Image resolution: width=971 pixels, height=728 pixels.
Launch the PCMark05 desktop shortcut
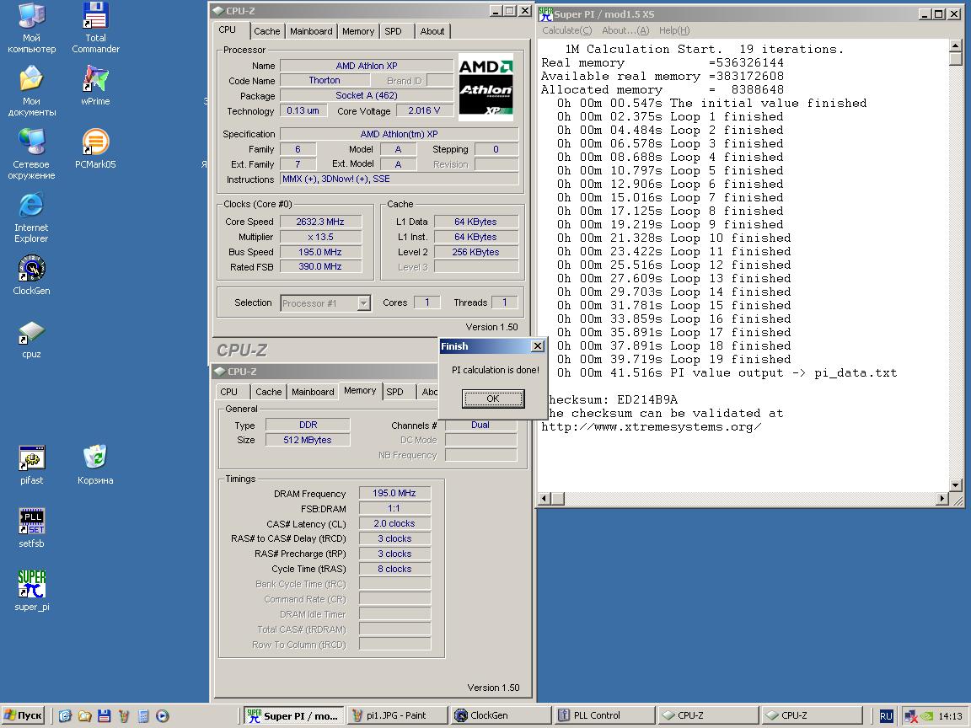coord(95,149)
